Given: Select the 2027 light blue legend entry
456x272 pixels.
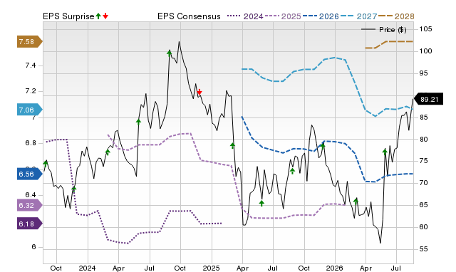Looking at the screenshot, I should tap(358, 16).
